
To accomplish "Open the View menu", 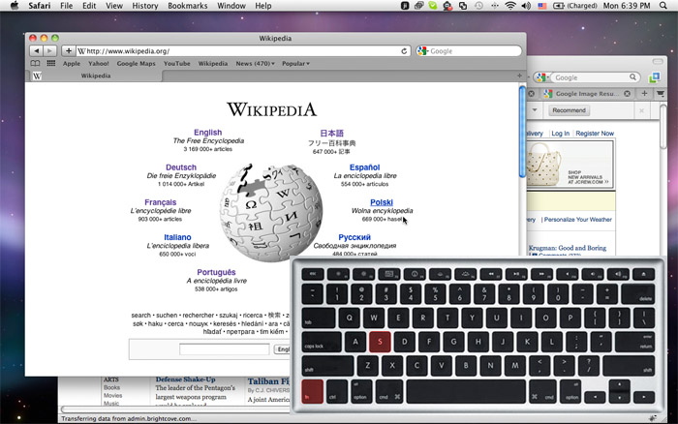I will coord(114,6).
